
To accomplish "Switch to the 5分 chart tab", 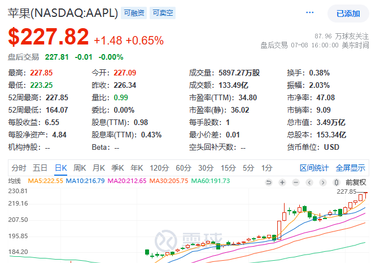I will click(x=248, y=168).
